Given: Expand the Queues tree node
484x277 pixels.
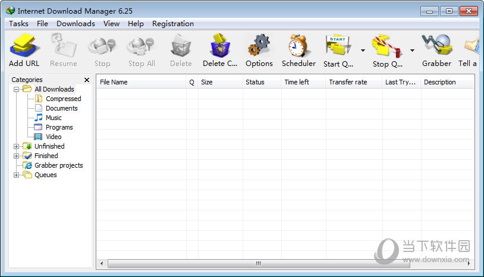Looking at the screenshot, I should [x=17, y=175].
